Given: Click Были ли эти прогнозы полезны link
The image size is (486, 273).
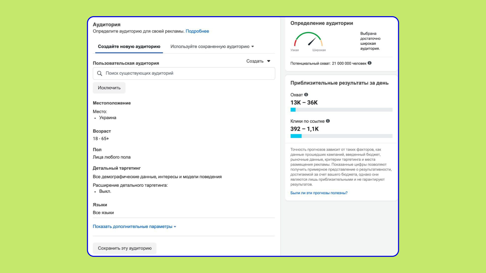Looking at the screenshot, I should (319, 193).
